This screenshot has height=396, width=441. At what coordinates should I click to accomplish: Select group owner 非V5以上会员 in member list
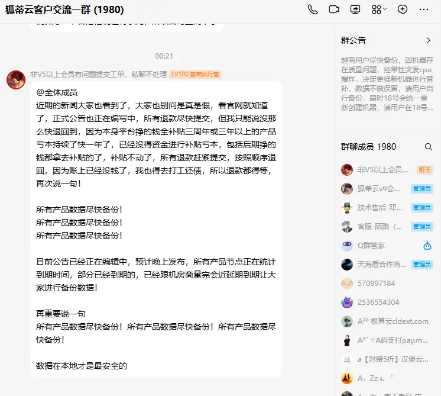tap(387, 170)
